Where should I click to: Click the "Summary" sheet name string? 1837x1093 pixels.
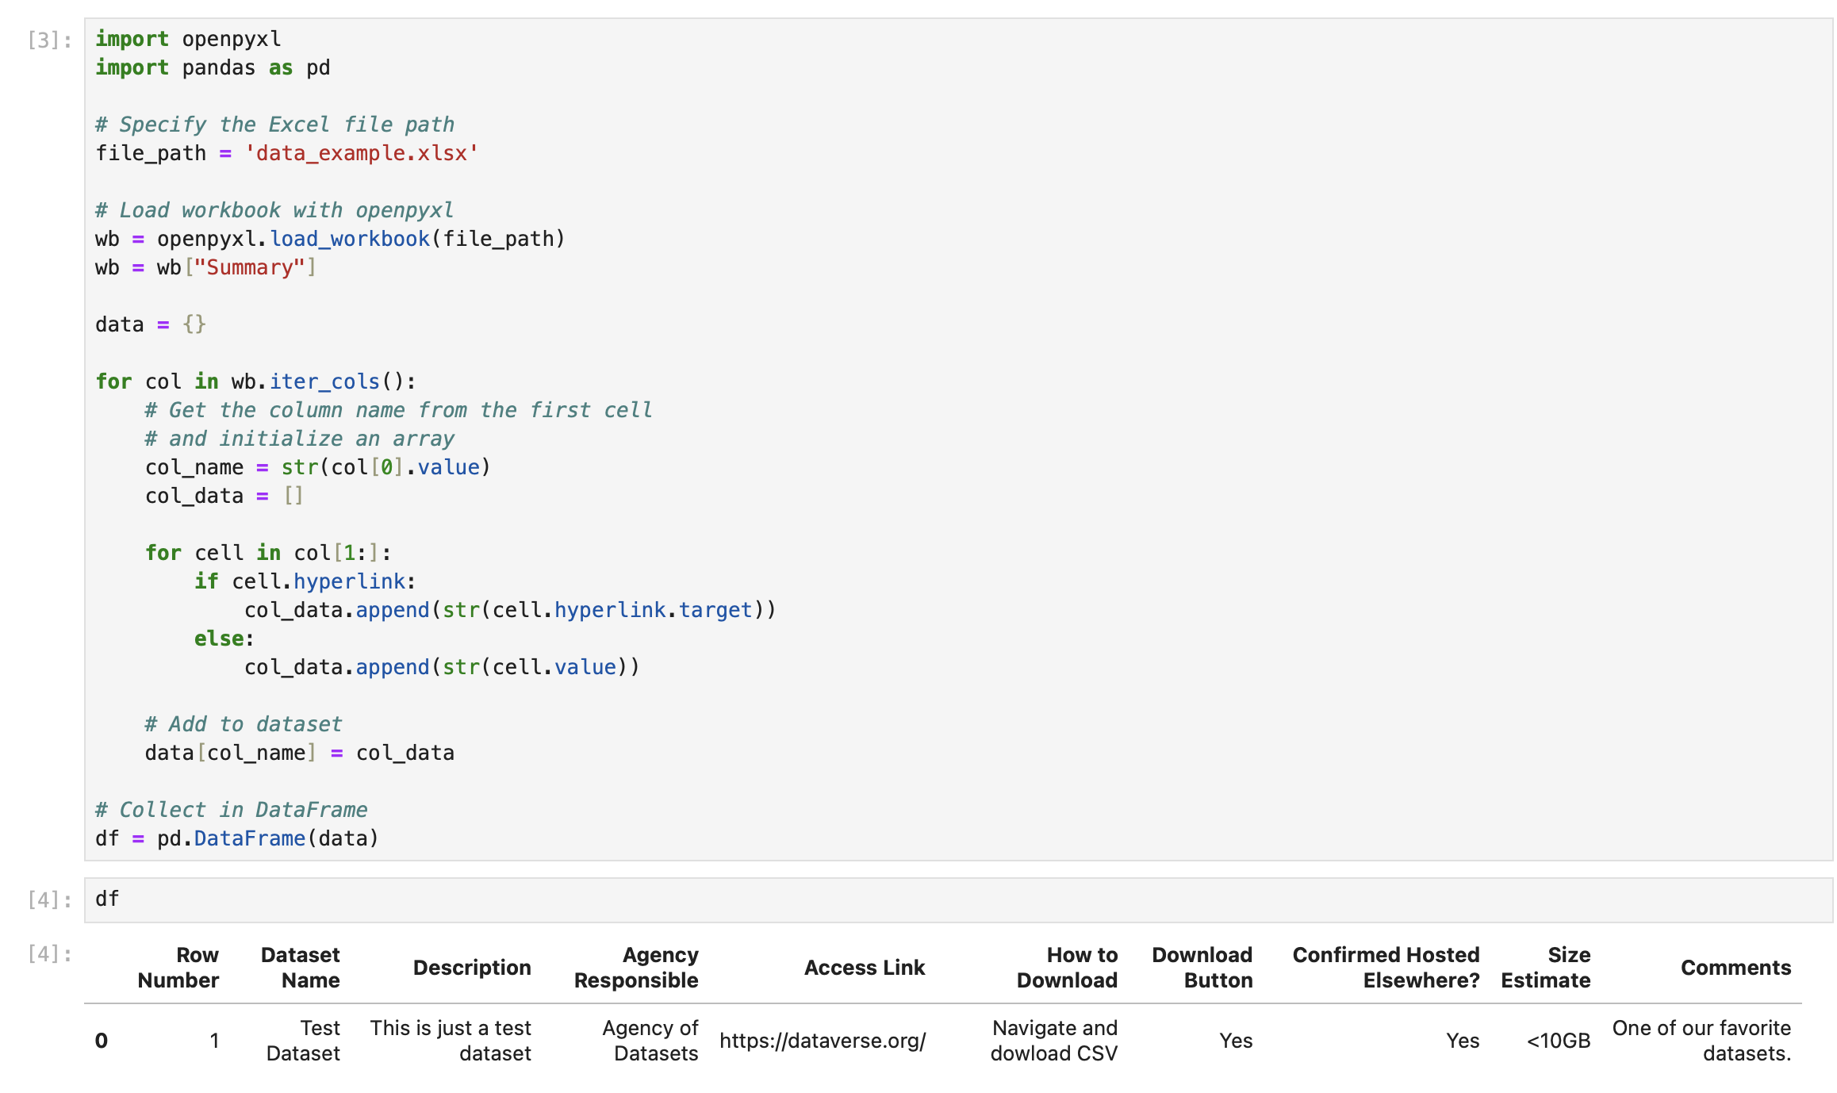[x=250, y=267]
